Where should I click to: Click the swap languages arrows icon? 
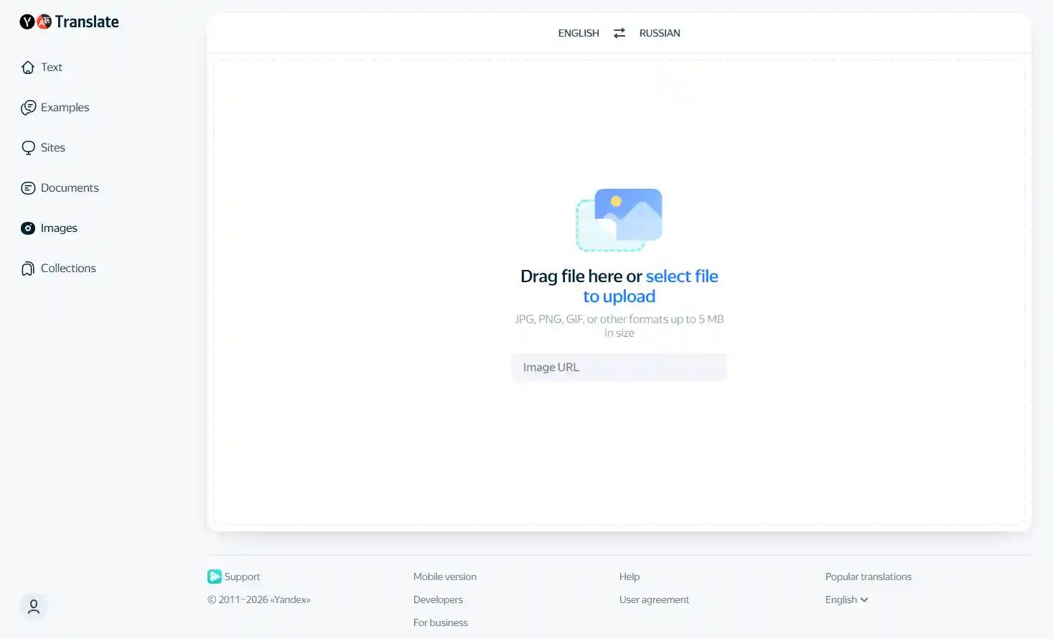[x=618, y=32]
